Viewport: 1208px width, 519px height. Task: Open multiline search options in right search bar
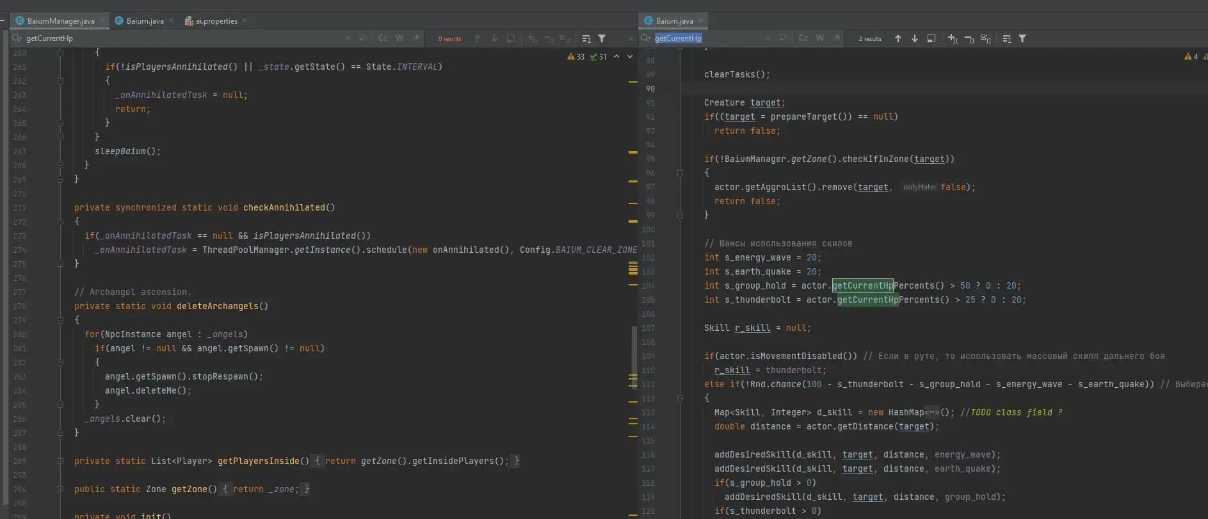(1007, 38)
